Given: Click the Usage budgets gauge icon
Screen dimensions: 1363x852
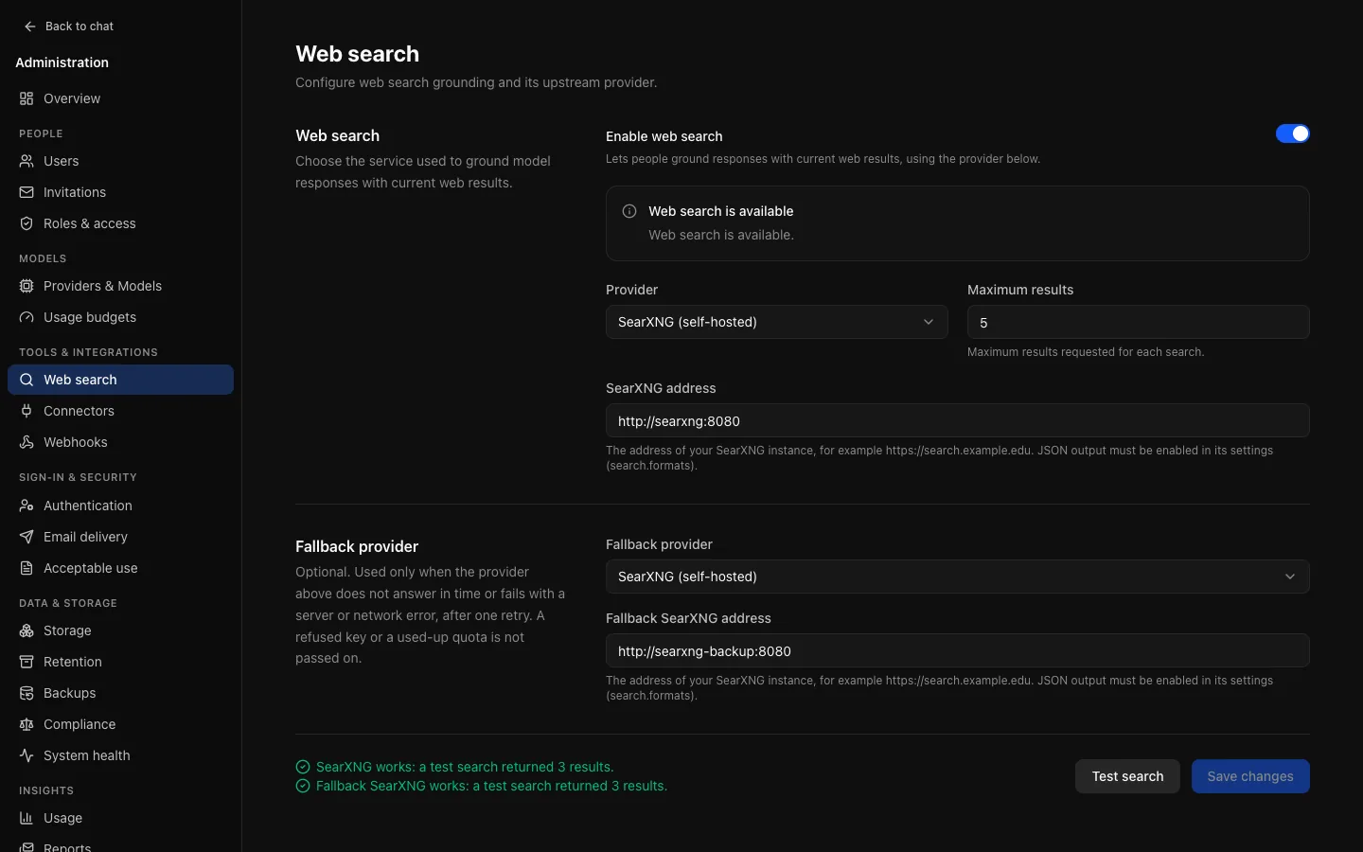Looking at the screenshot, I should tap(27, 317).
